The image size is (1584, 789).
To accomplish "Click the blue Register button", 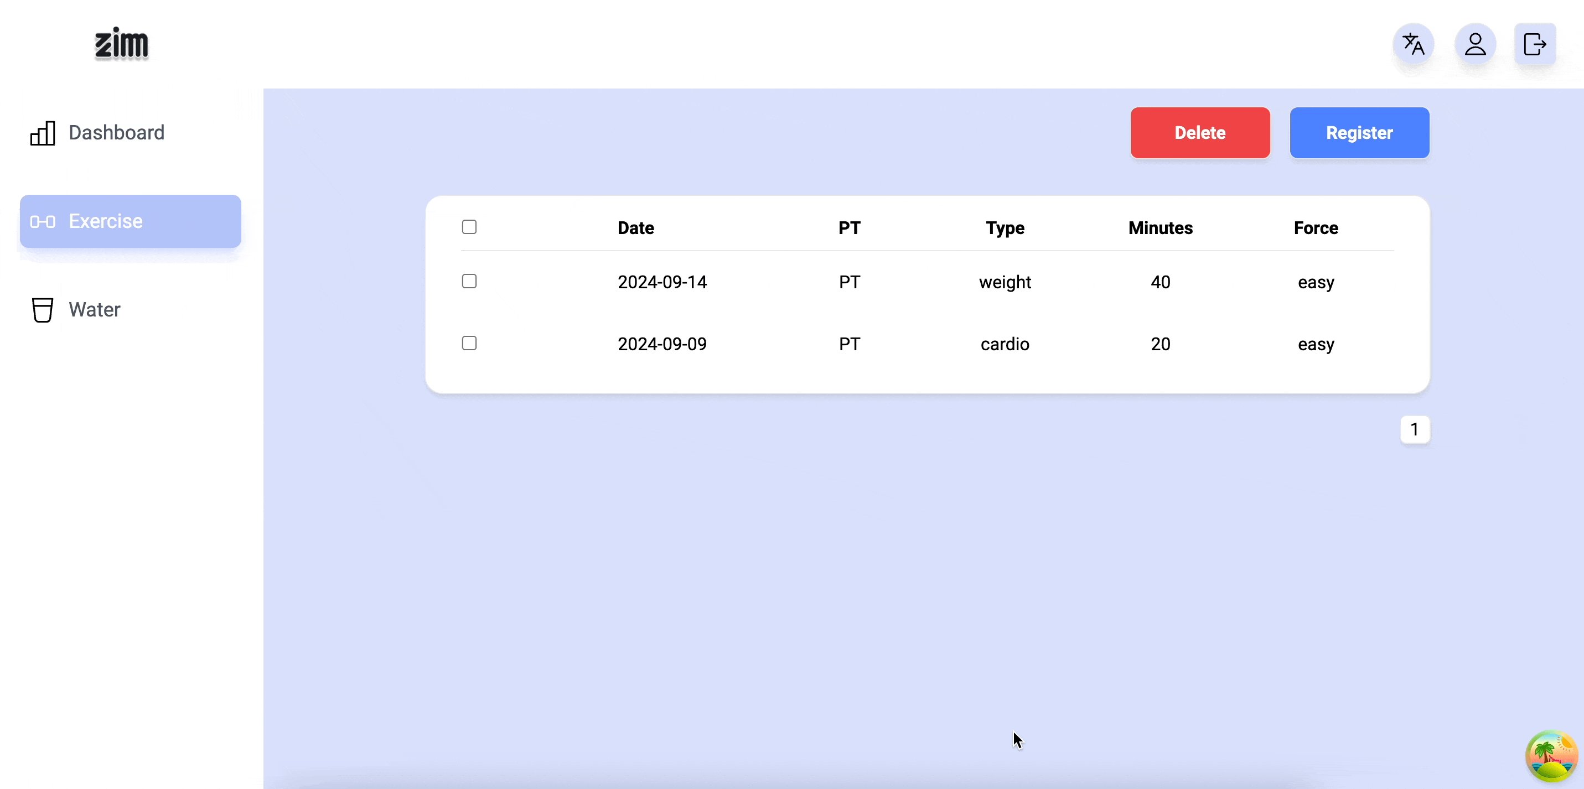I will [1359, 133].
